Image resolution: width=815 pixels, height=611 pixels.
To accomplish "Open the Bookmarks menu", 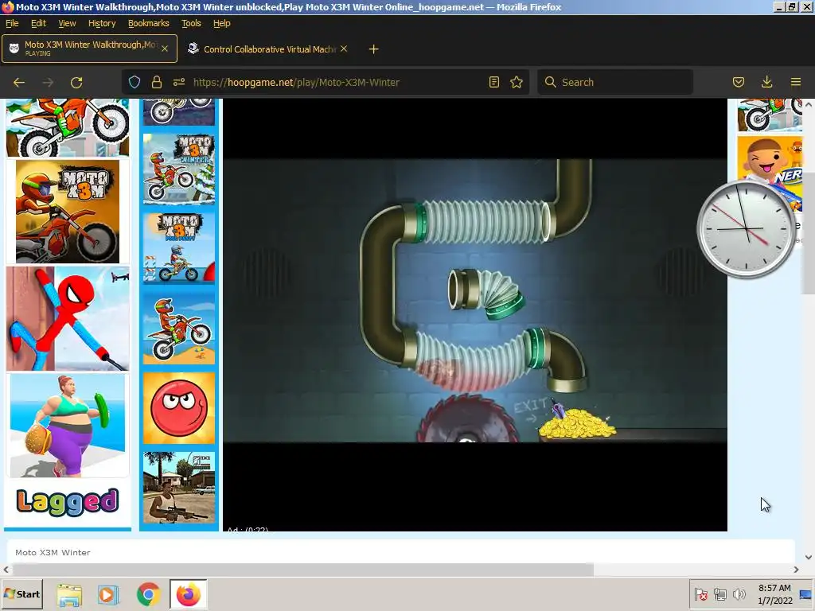I will tap(149, 23).
